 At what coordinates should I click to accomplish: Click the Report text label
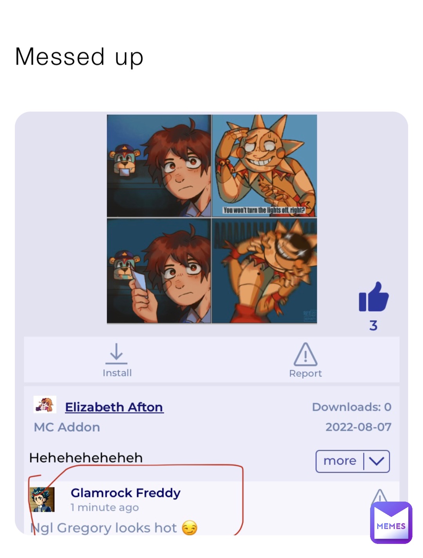point(305,373)
